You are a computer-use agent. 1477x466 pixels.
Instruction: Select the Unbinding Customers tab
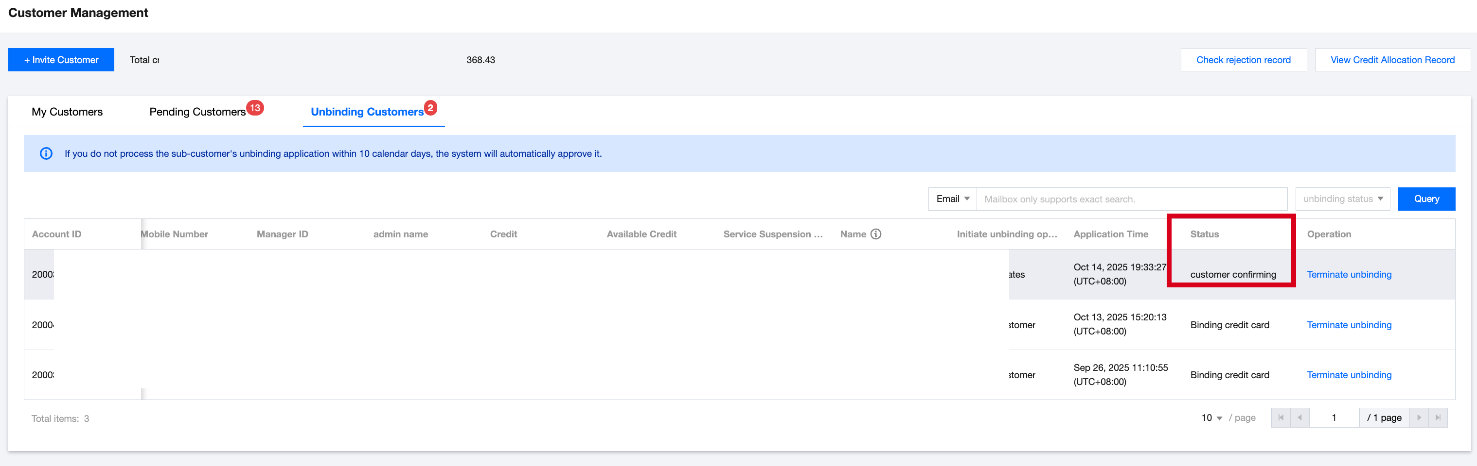[x=367, y=112]
